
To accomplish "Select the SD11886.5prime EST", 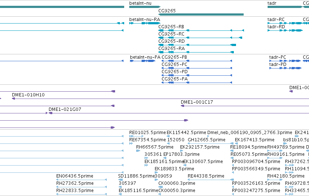I will (121, 180).
